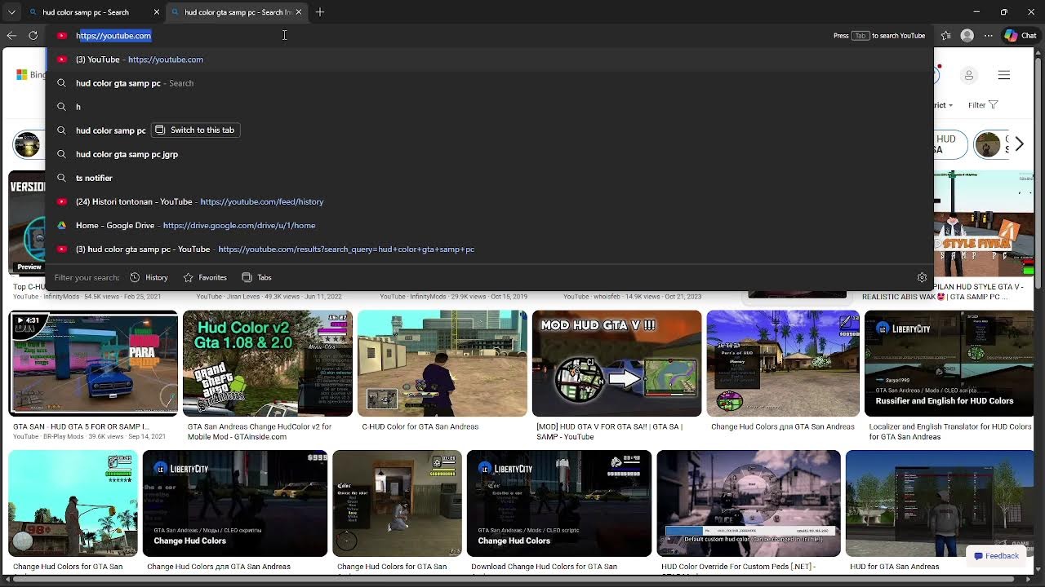This screenshot has width=1045, height=587.
Task: Choose 'hud color gta samp pc jgrp' suggestion
Action: tap(490, 154)
